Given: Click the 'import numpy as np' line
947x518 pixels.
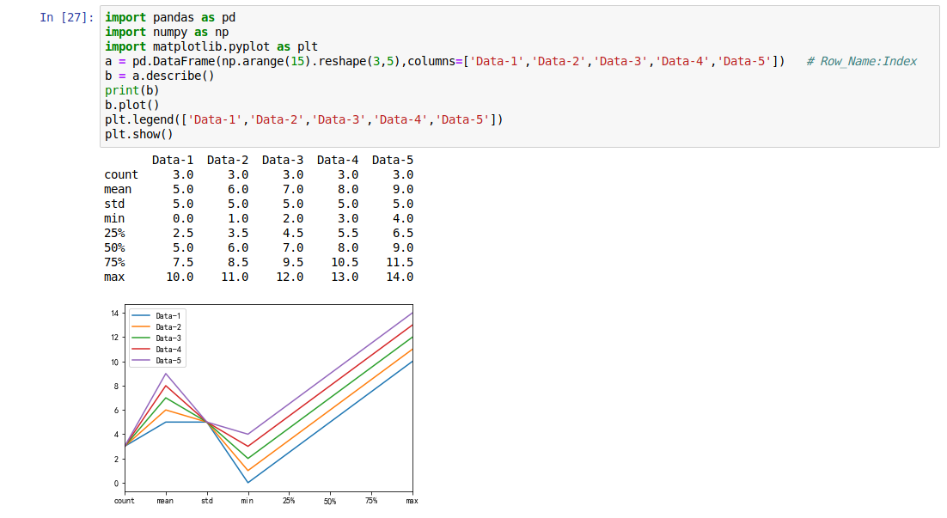Looking at the screenshot, I should (x=167, y=32).
